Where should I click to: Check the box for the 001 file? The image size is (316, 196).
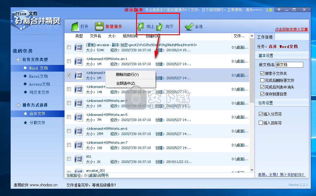point(69,159)
